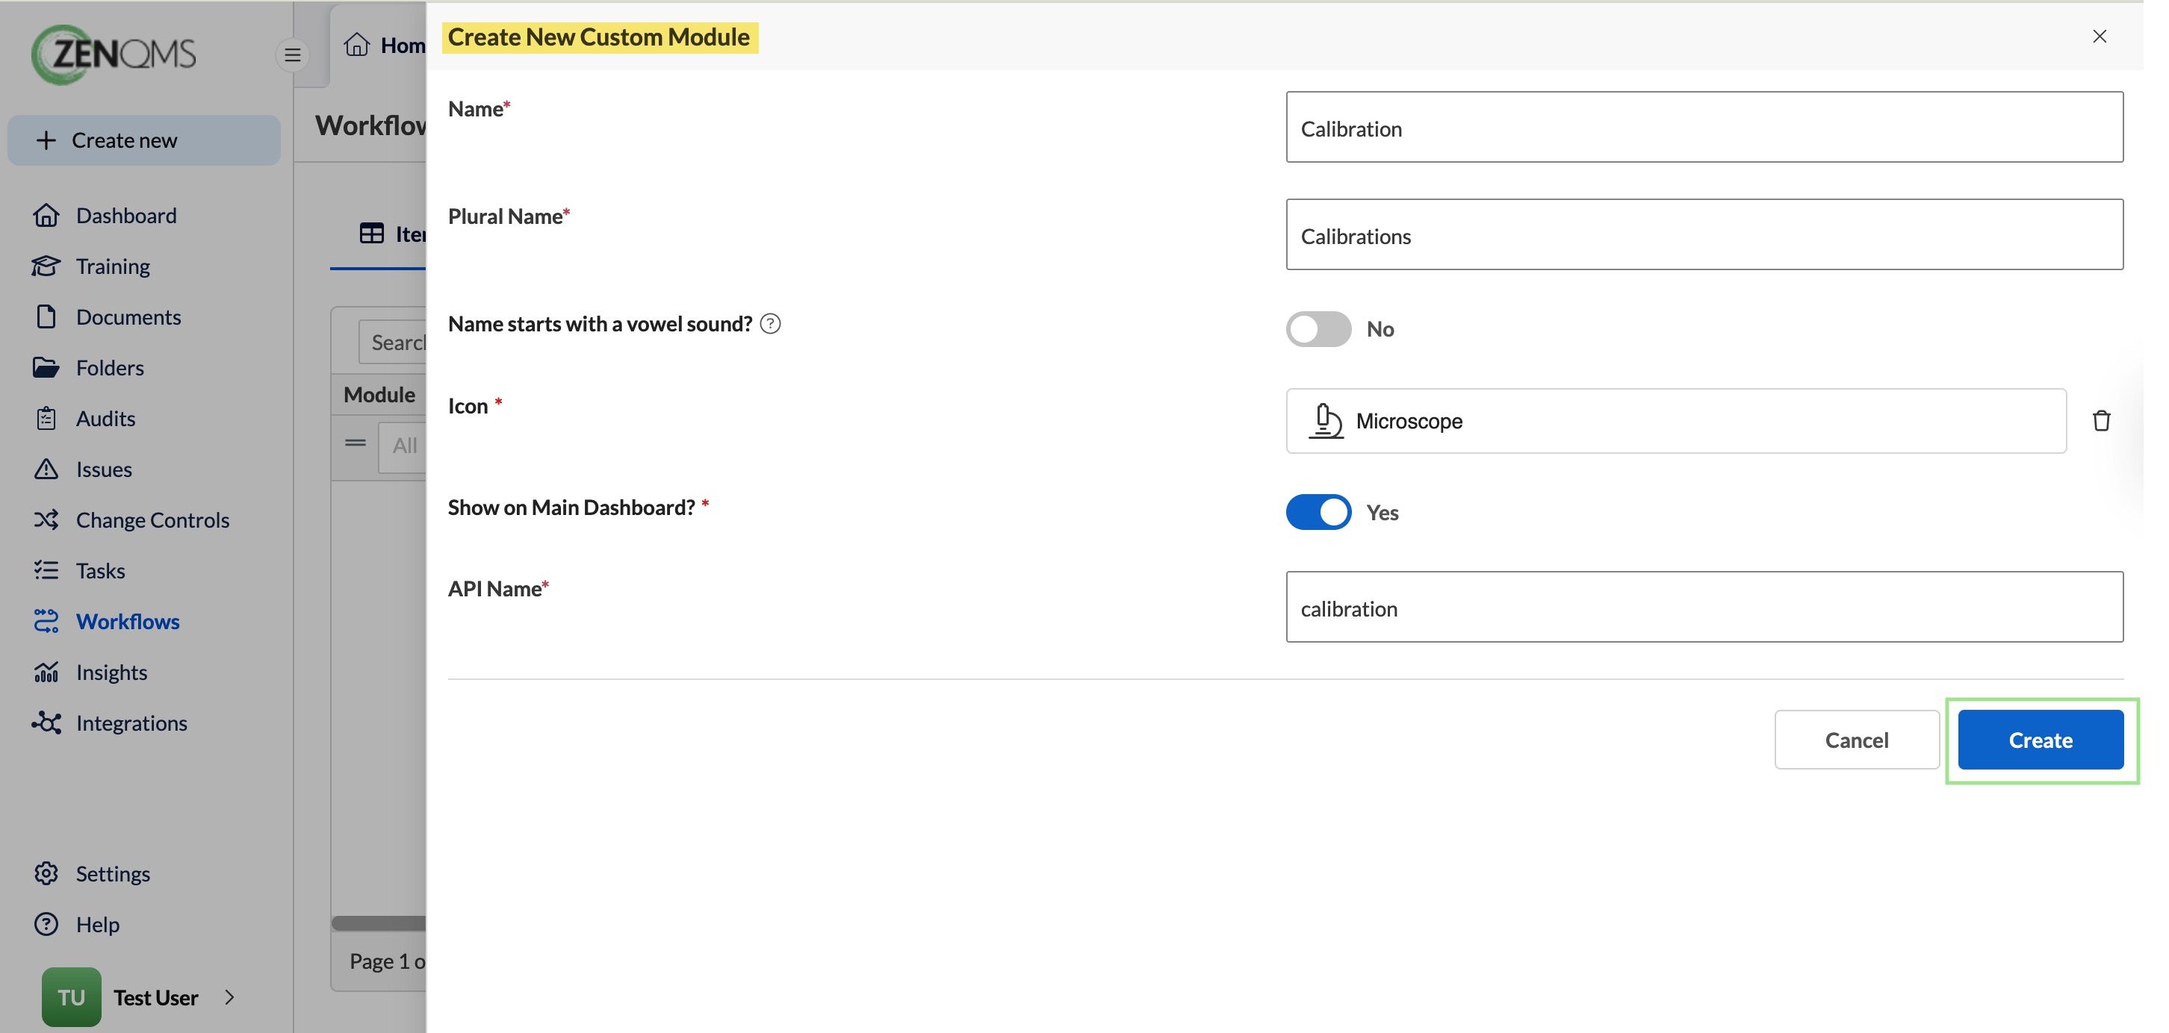Click the Module column header
2169x1033 pixels.
pyautogui.click(x=379, y=395)
